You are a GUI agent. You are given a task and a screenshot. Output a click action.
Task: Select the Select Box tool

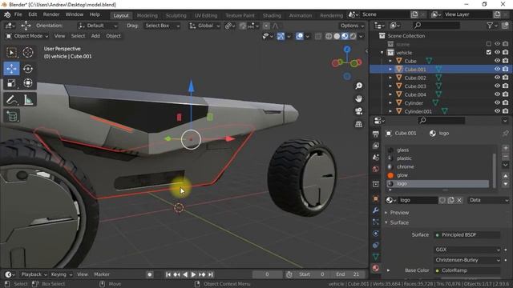click(x=11, y=52)
